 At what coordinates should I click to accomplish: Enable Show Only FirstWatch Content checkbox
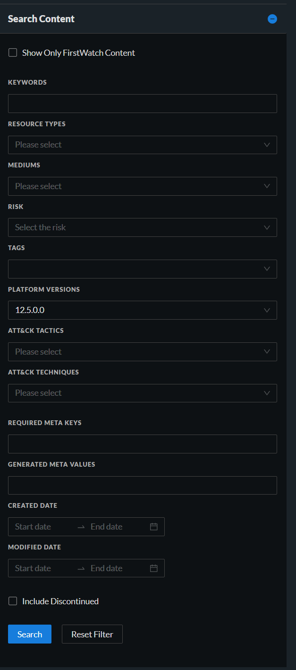point(13,53)
